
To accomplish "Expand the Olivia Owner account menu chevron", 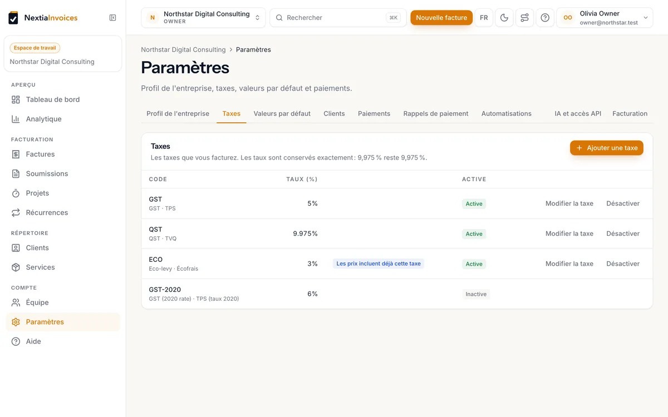I will (646, 18).
